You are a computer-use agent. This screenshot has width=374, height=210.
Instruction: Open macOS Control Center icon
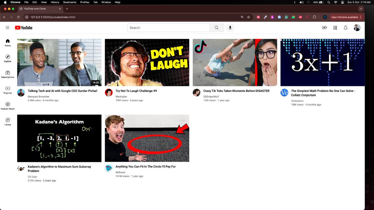[x=342, y=2]
